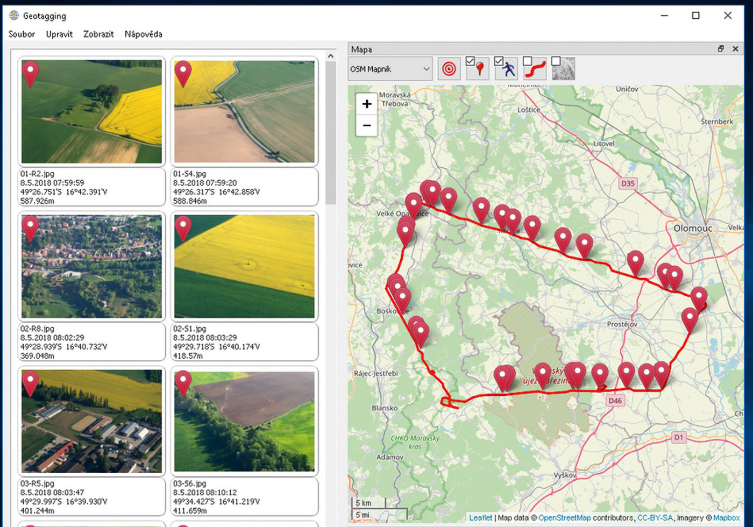
Task: Click the grayscale relief texture icon
Action: point(564,69)
